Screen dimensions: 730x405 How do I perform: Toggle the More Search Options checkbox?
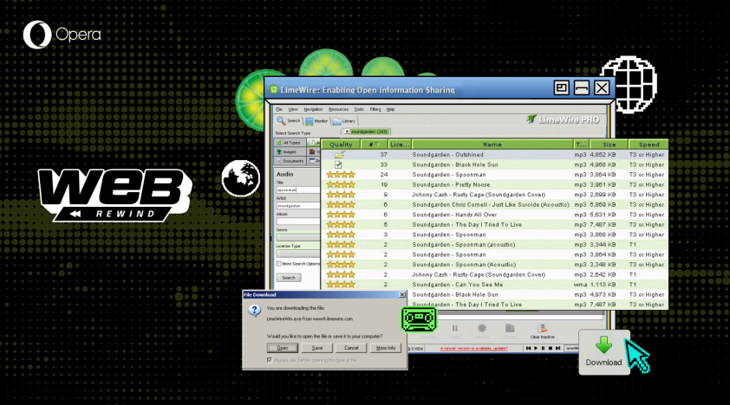(279, 264)
